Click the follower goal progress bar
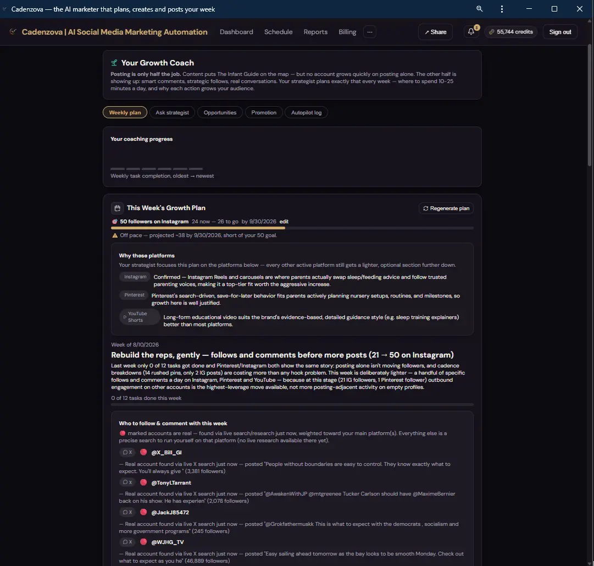The height and width of the screenshot is (566, 594). (292, 228)
